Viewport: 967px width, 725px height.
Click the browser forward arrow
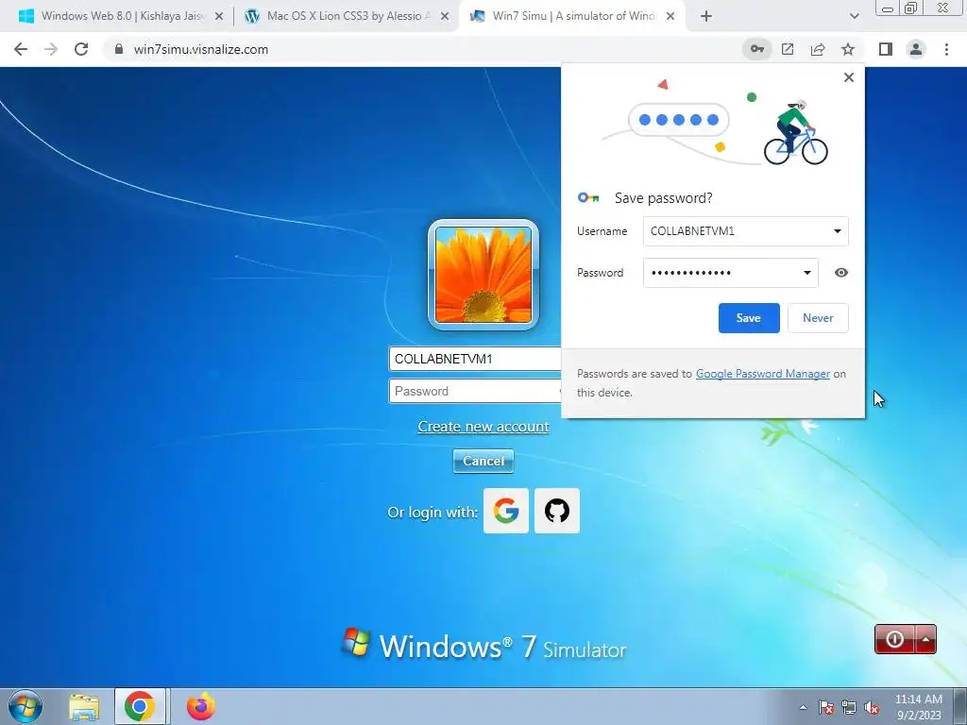[x=51, y=49]
